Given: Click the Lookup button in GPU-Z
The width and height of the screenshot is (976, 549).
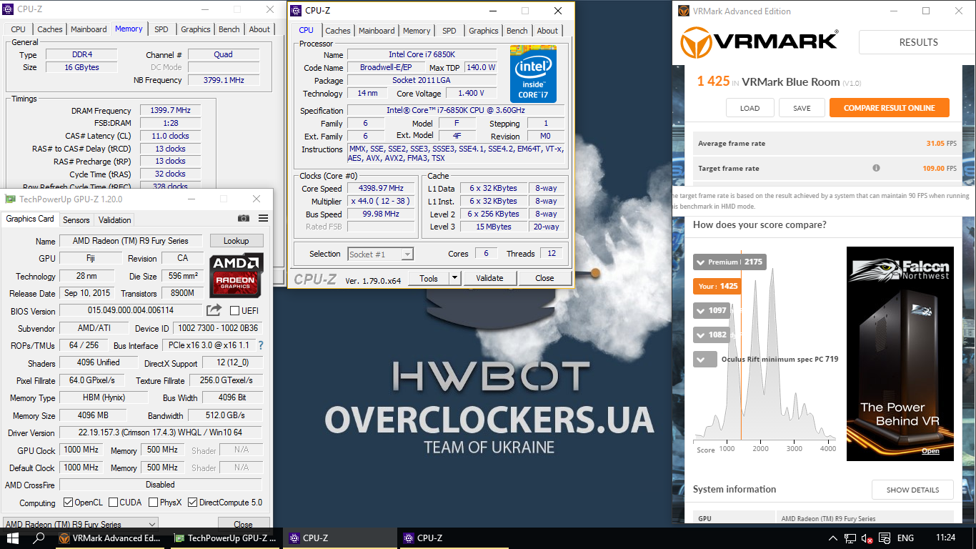Looking at the screenshot, I should 236,241.
